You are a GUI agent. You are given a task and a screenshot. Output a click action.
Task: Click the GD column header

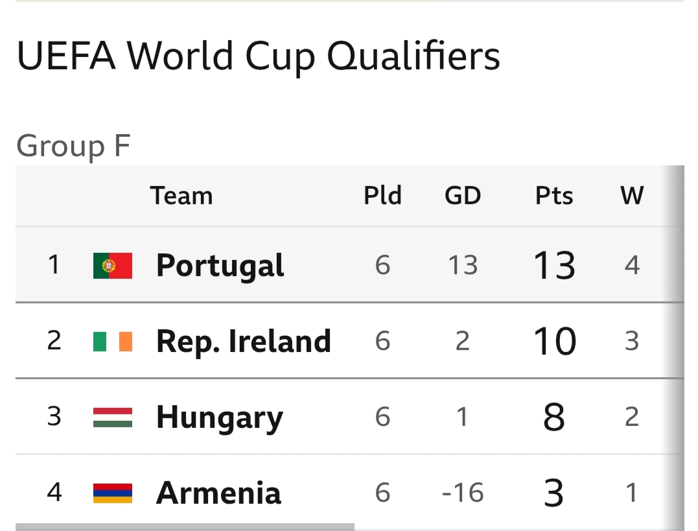click(463, 196)
